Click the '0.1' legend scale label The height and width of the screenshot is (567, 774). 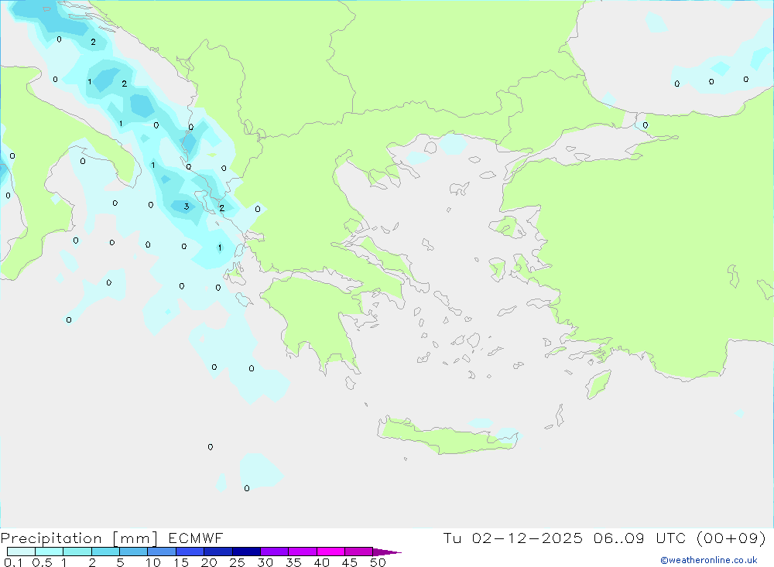[x=13, y=562]
